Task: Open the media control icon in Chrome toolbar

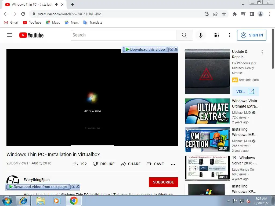Action: coord(243,14)
